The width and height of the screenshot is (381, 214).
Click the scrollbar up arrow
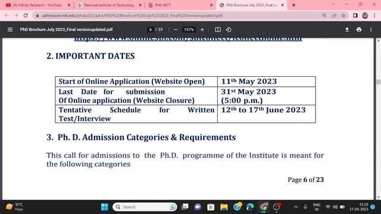click(379, 40)
